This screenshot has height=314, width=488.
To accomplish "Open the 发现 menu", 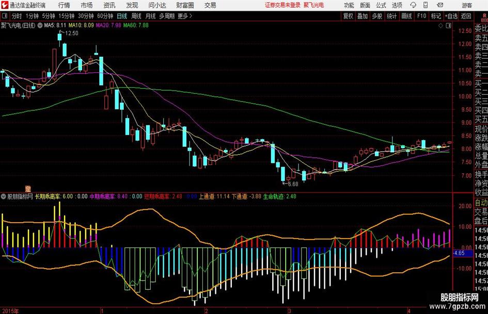I will pyautogui.click(x=132, y=5).
